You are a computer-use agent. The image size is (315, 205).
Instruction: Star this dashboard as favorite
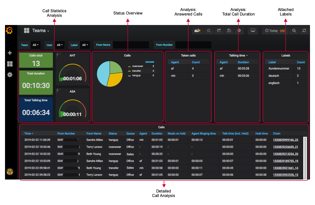(209, 30)
